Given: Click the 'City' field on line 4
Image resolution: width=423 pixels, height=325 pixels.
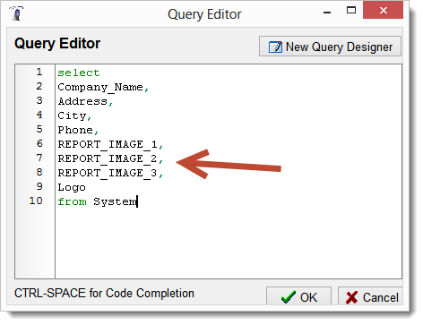Looking at the screenshot, I should coord(72,115).
